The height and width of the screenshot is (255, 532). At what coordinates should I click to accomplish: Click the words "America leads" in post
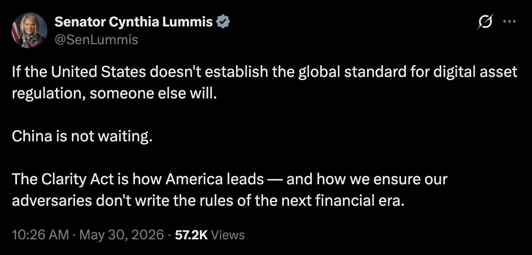click(215, 179)
